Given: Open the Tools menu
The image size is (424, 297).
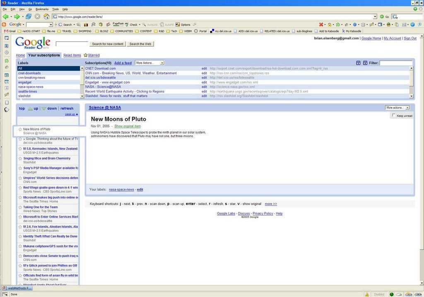Looking at the screenshot, I should pos(55,9).
